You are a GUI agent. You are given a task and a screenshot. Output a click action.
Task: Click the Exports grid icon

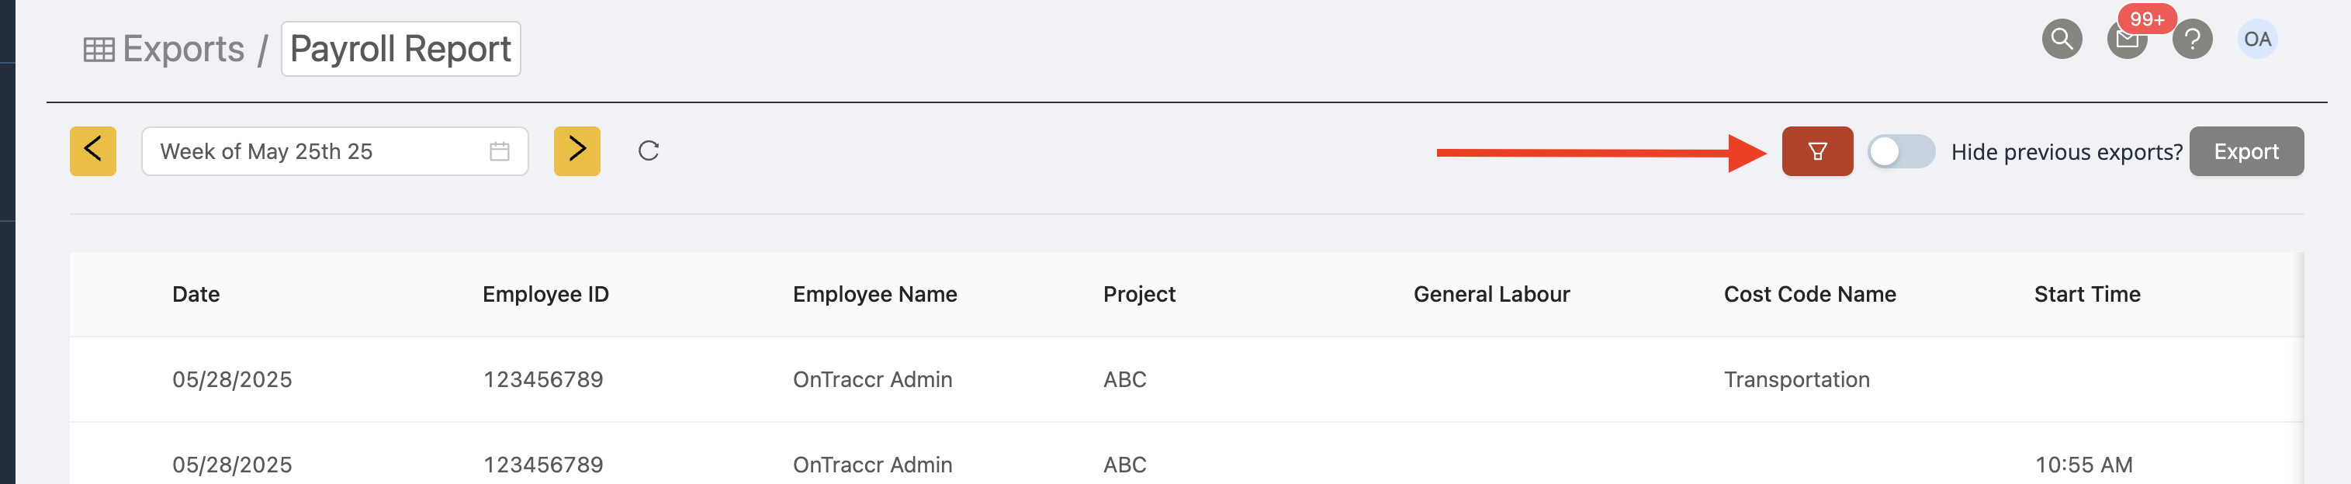99,49
